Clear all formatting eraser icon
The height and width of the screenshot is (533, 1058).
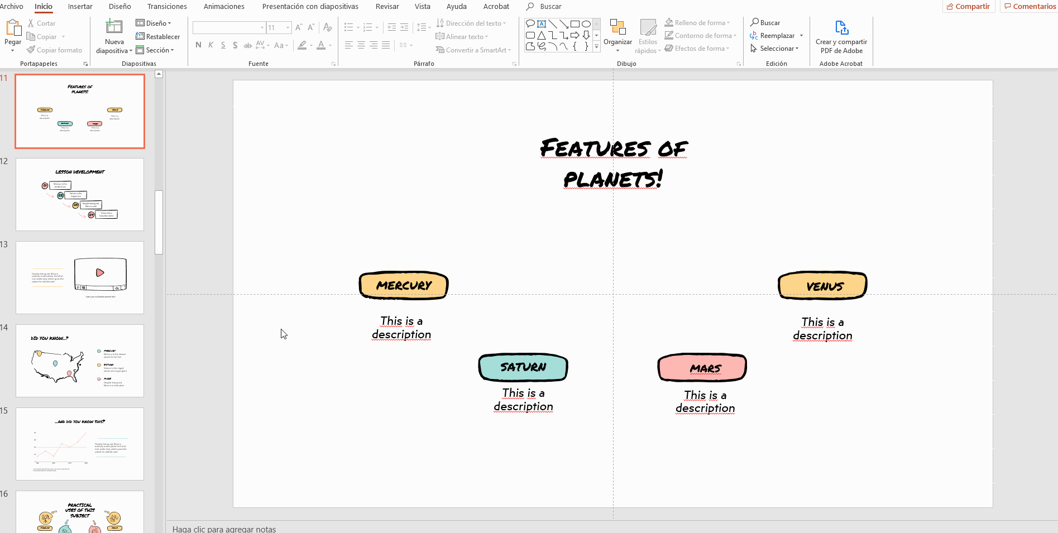(x=328, y=27)
